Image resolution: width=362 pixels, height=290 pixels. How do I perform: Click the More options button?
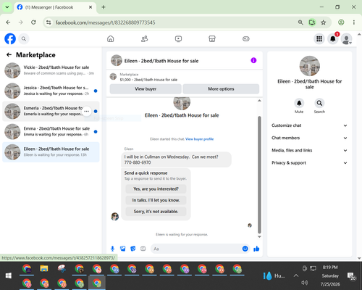click(221, 89)
